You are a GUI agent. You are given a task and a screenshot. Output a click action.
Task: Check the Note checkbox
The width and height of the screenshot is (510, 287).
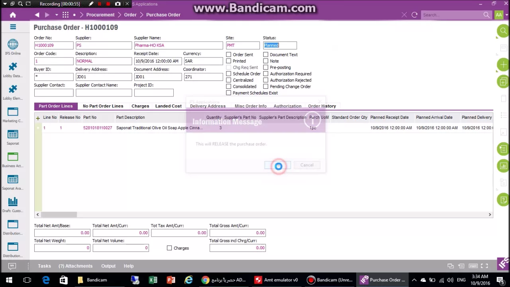coord(266,61)
